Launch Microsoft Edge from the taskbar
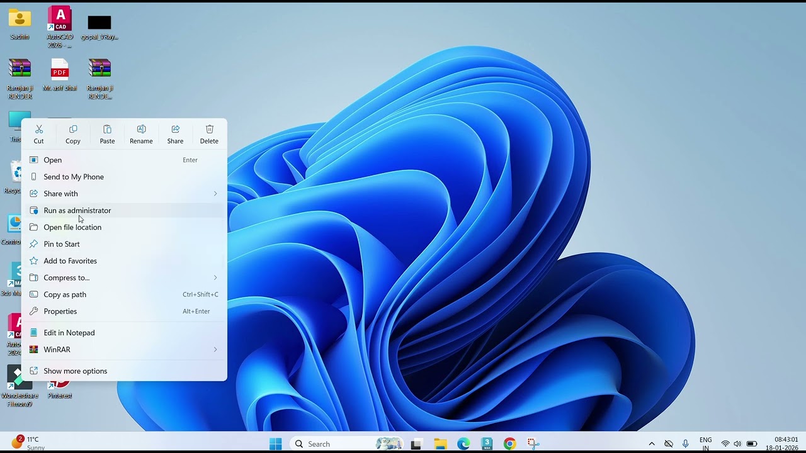 point(463,444)
